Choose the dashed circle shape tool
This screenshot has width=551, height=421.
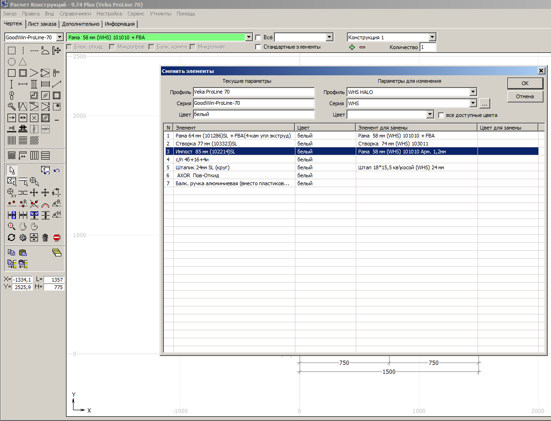click(12, 62)
